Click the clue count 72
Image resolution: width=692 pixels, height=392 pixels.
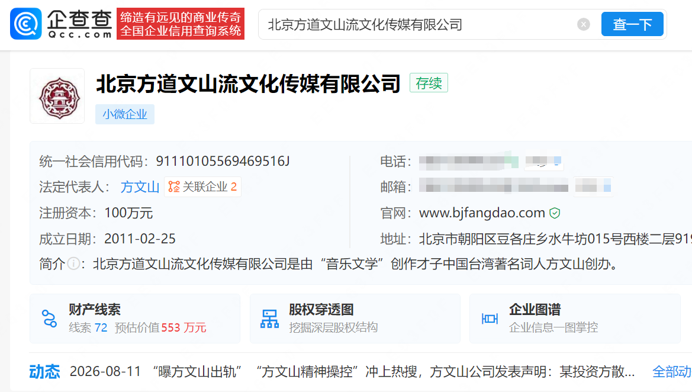pyautogui.click(x=101, y=327)
